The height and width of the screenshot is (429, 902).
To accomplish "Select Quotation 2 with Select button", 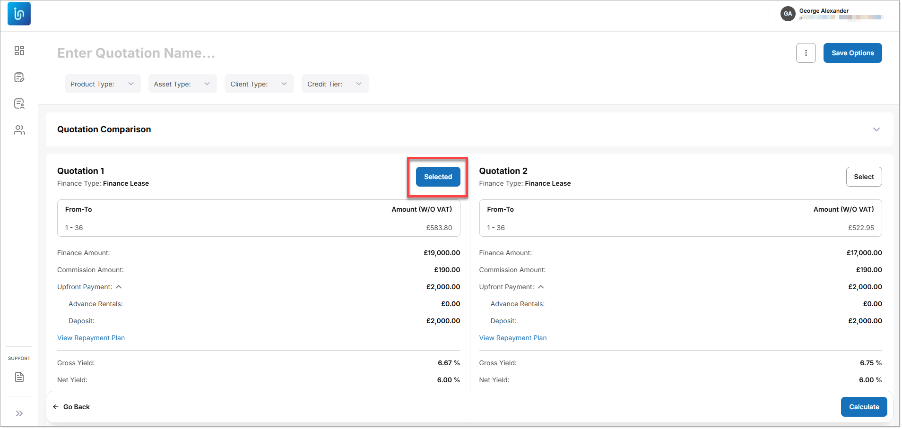I will click(x=864, y=177).
